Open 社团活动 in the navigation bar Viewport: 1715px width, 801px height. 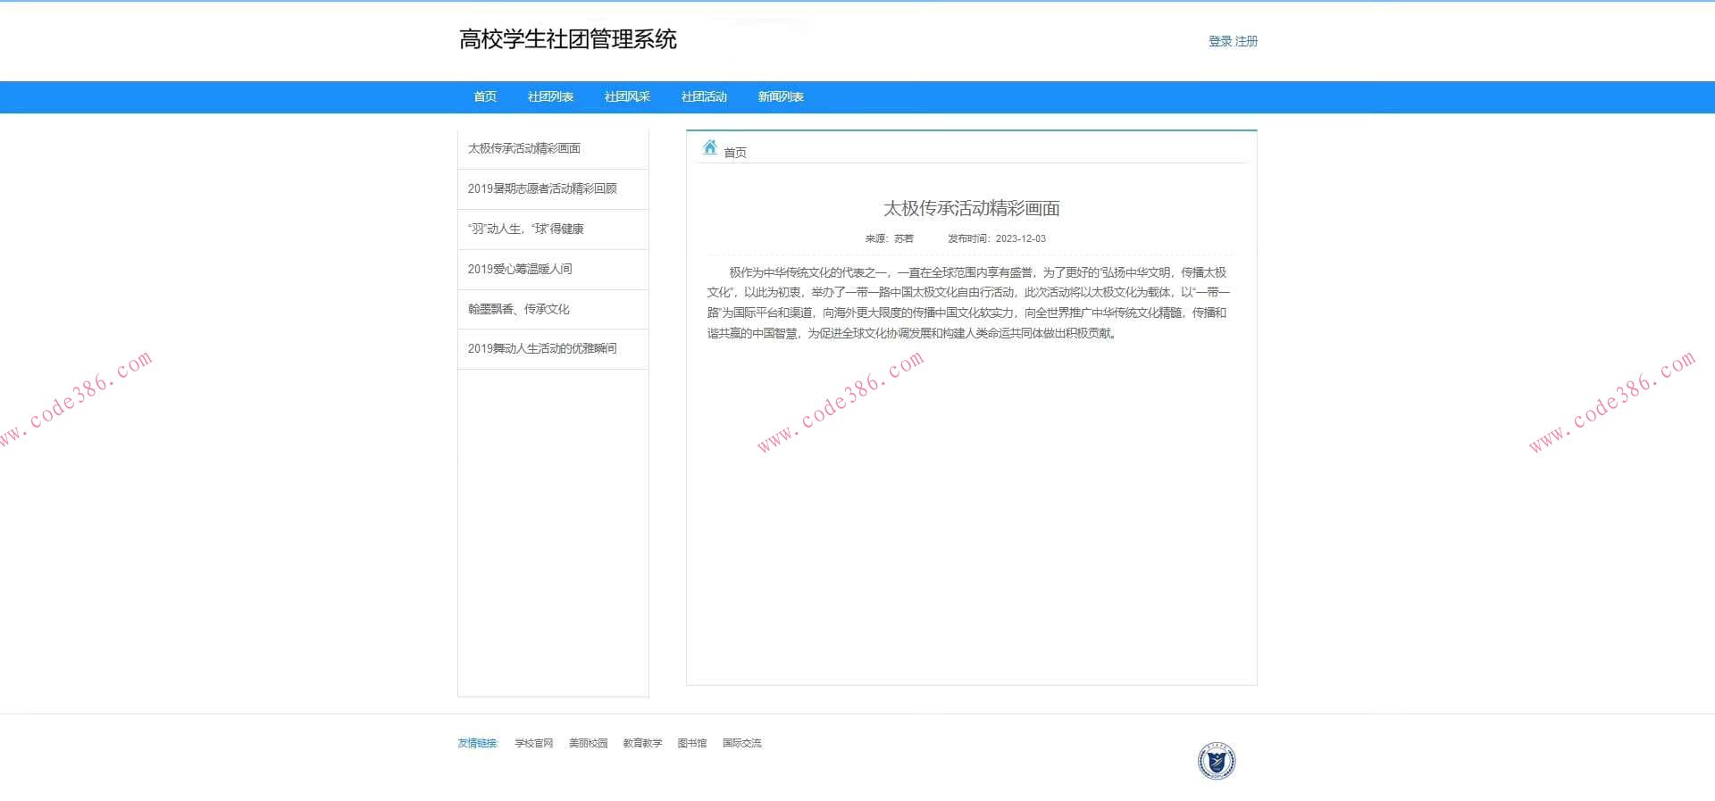(x=704, y=96)
